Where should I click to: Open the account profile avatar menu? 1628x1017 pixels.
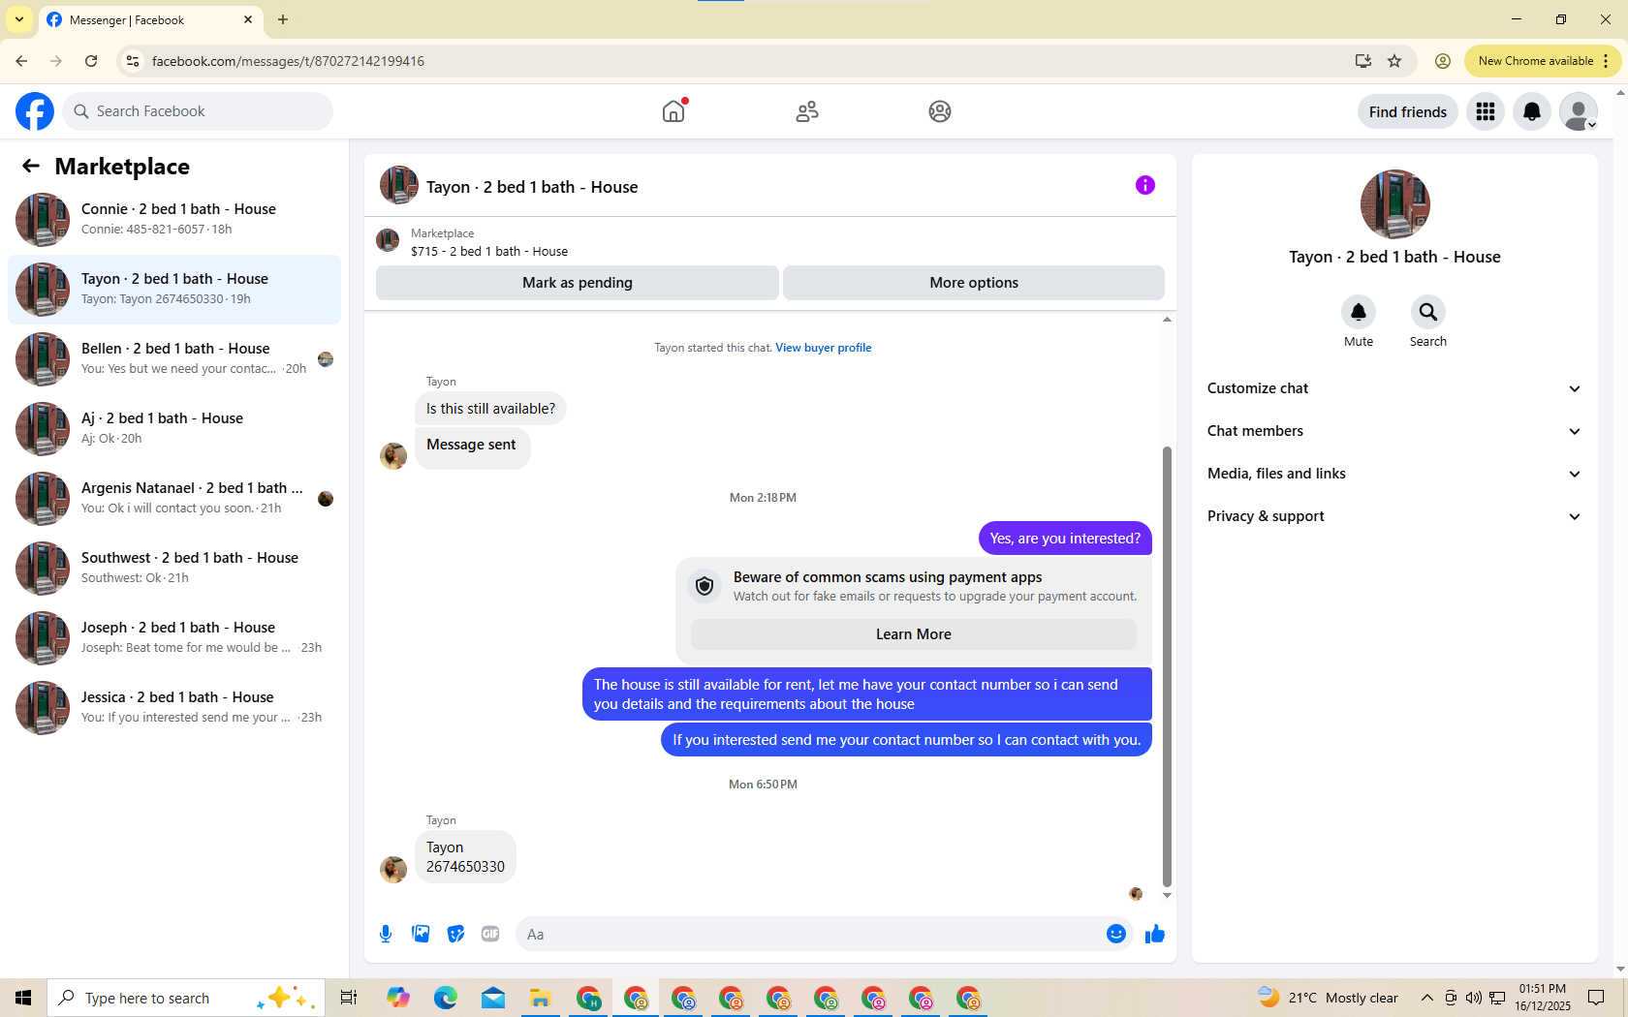coord(1579,111)
